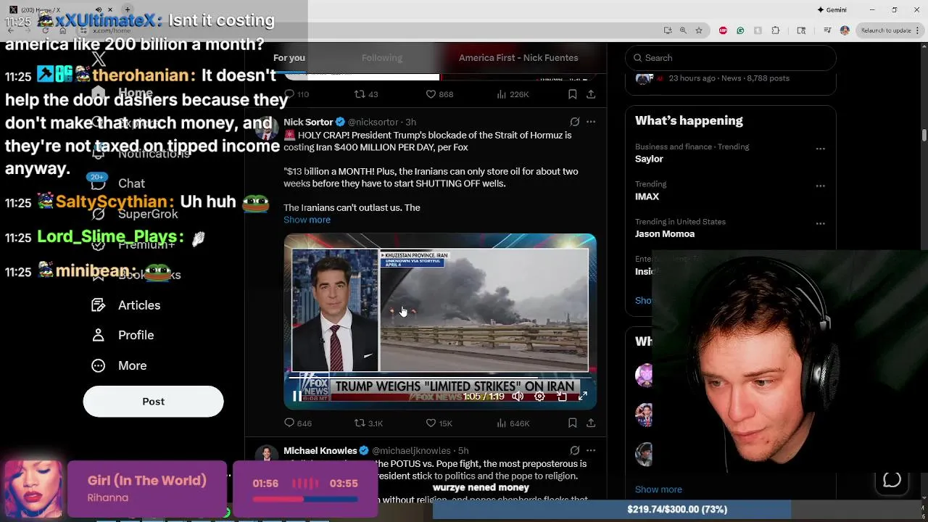This screenshot has width=928, height=522.
Task: Reply to the post with 110 replies
Action: pos(297,94)
